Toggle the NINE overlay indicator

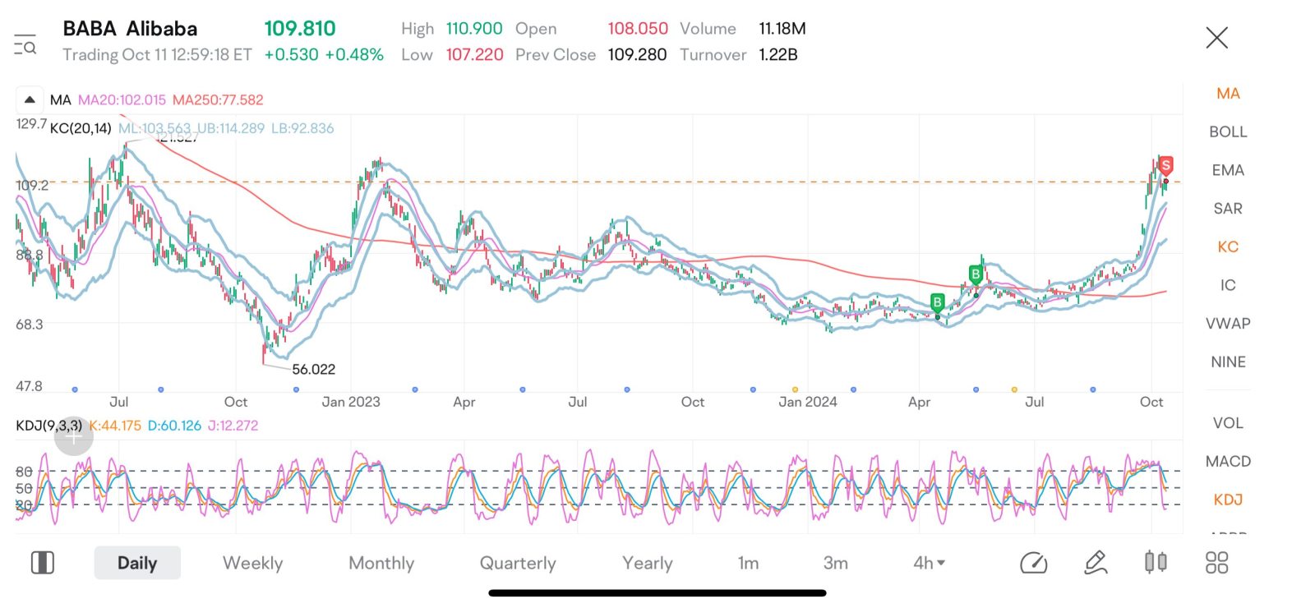coord(1228,362)
